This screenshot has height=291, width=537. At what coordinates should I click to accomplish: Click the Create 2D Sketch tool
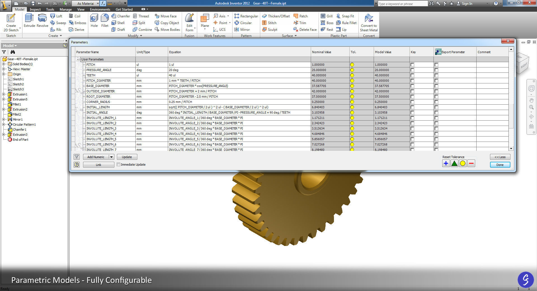point(11,23)
